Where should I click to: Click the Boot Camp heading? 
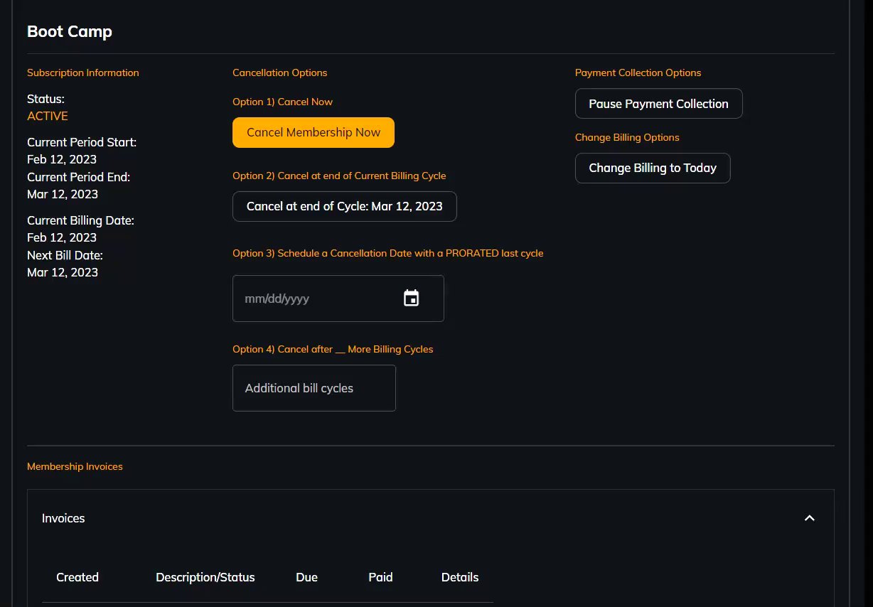(70, 32)
